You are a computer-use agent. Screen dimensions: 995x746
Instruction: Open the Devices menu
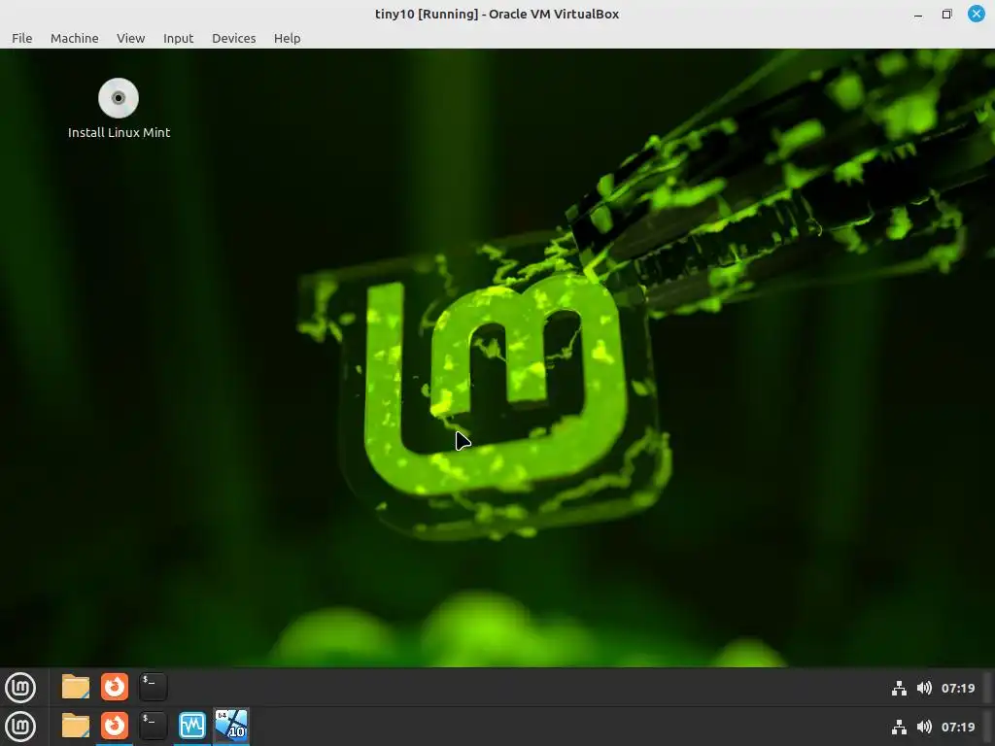click(x=233, y=38)
